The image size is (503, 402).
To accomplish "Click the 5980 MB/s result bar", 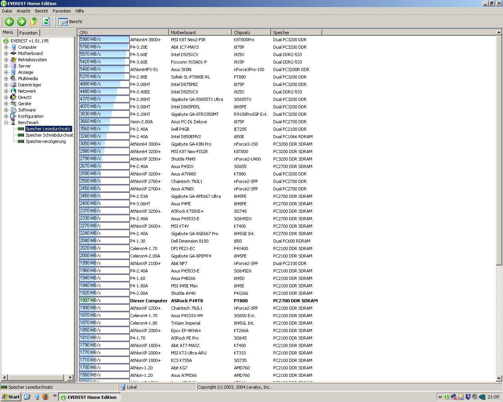I will coord(104,39).
